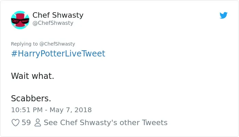Click the Twitter bird logo

(x=223, y=15)
